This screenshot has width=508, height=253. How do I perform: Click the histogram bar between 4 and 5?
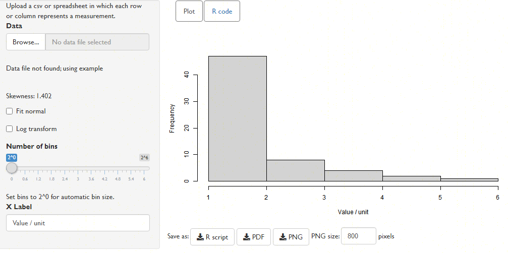click(x=412, y=178)
